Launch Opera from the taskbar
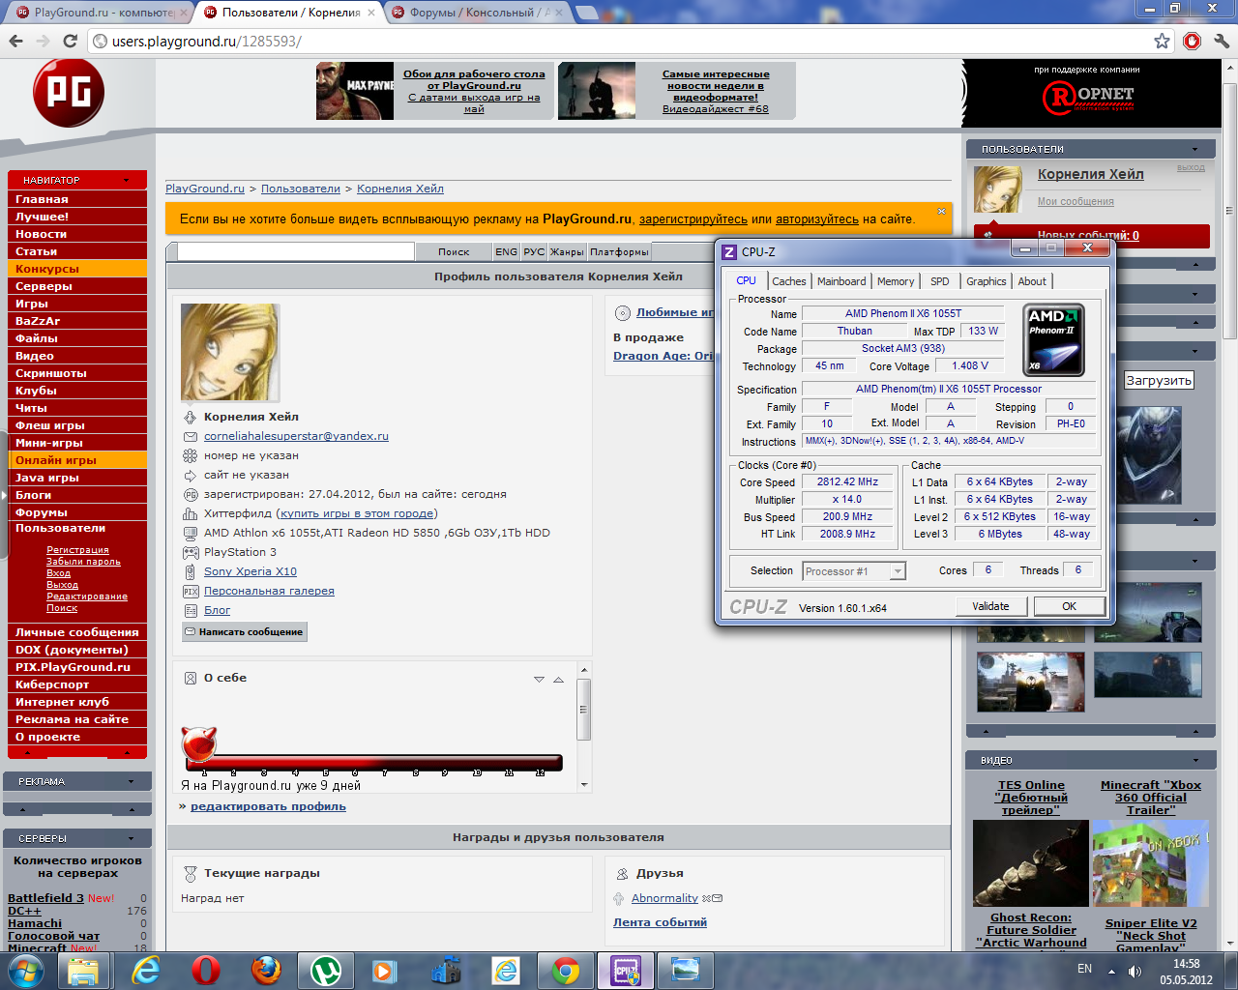Viewport: 1238px width, 990px height. 205,971
